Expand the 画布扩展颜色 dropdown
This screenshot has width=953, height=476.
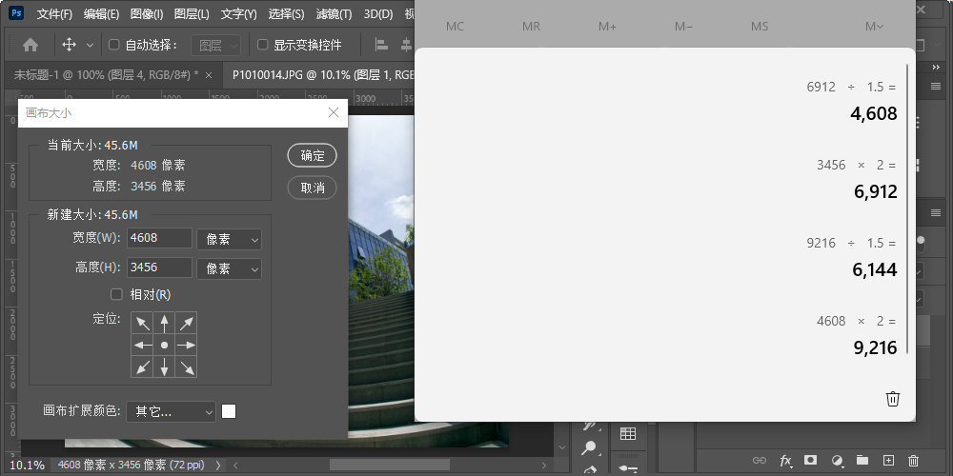point(172,411)
